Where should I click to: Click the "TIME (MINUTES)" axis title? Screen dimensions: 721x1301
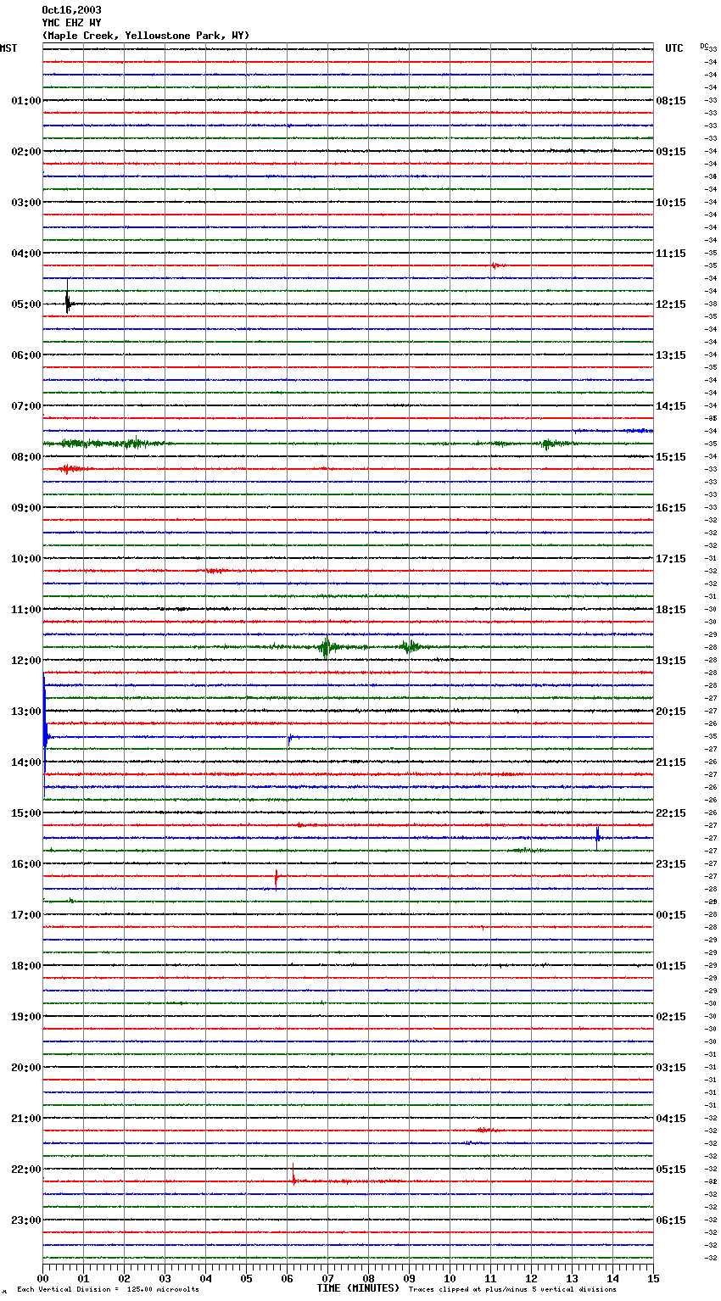coord(358,1287)
